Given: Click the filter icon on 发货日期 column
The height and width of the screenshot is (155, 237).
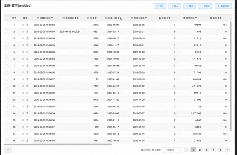Looking at the screenshot, I should [x=146, y=18].
